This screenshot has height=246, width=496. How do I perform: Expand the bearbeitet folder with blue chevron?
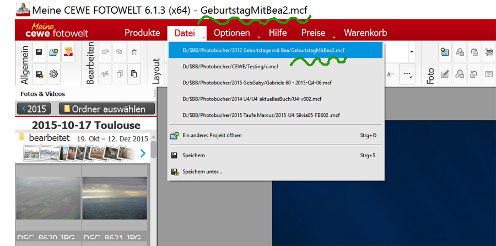pos(143,153)
